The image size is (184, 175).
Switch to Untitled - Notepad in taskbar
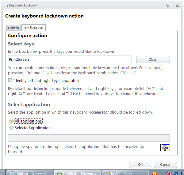pos(28,173)
